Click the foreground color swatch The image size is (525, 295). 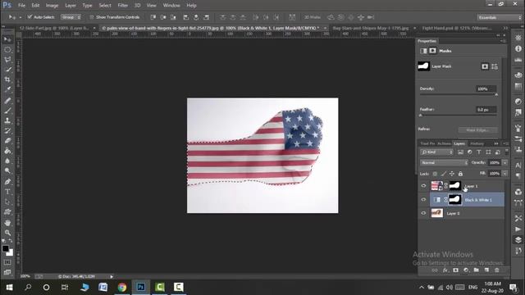click(6, 248)
